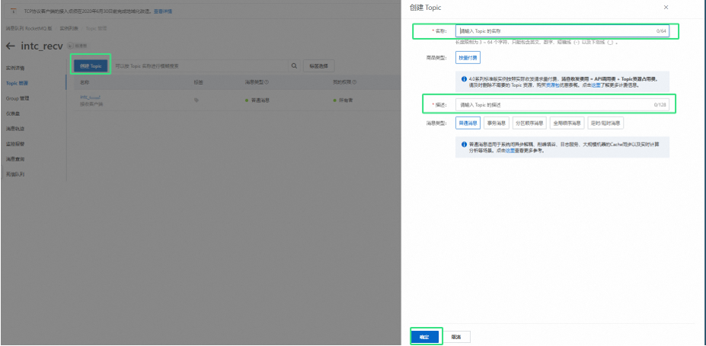Image resolution: width=706 pixels, height=346 pixels.
Task: Open the 查看详情 link in the top banner
Action: pyautogui.click(x=162, y=11)
